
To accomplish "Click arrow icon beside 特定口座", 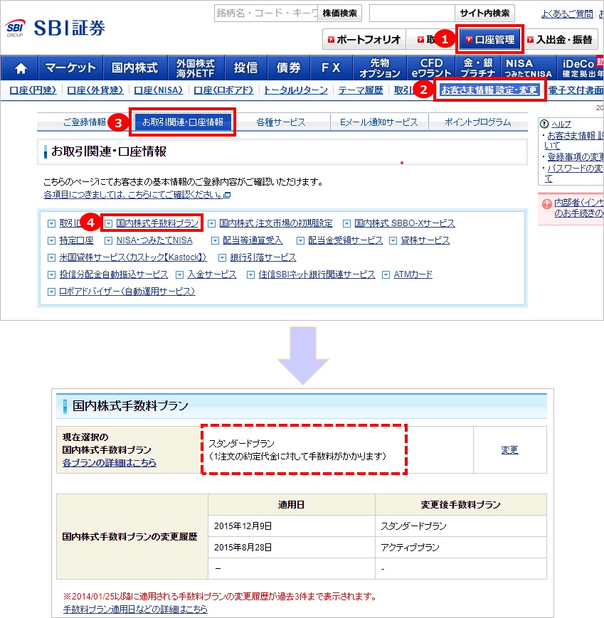I will click(x=51, y=241).
